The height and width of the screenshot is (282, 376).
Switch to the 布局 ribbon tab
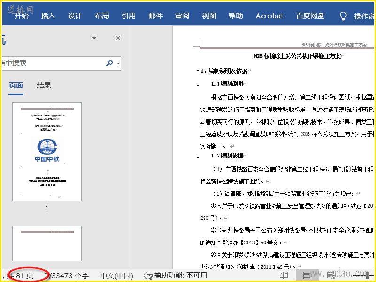[102, 16]
